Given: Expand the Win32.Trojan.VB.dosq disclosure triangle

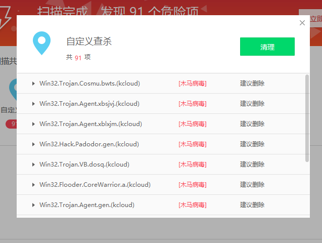Looking at the screenshot, I should point(33,165).
